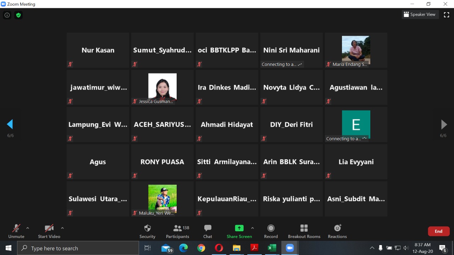Open Opera browser on taskbar

pyautogui.click(x=219, y=248)
